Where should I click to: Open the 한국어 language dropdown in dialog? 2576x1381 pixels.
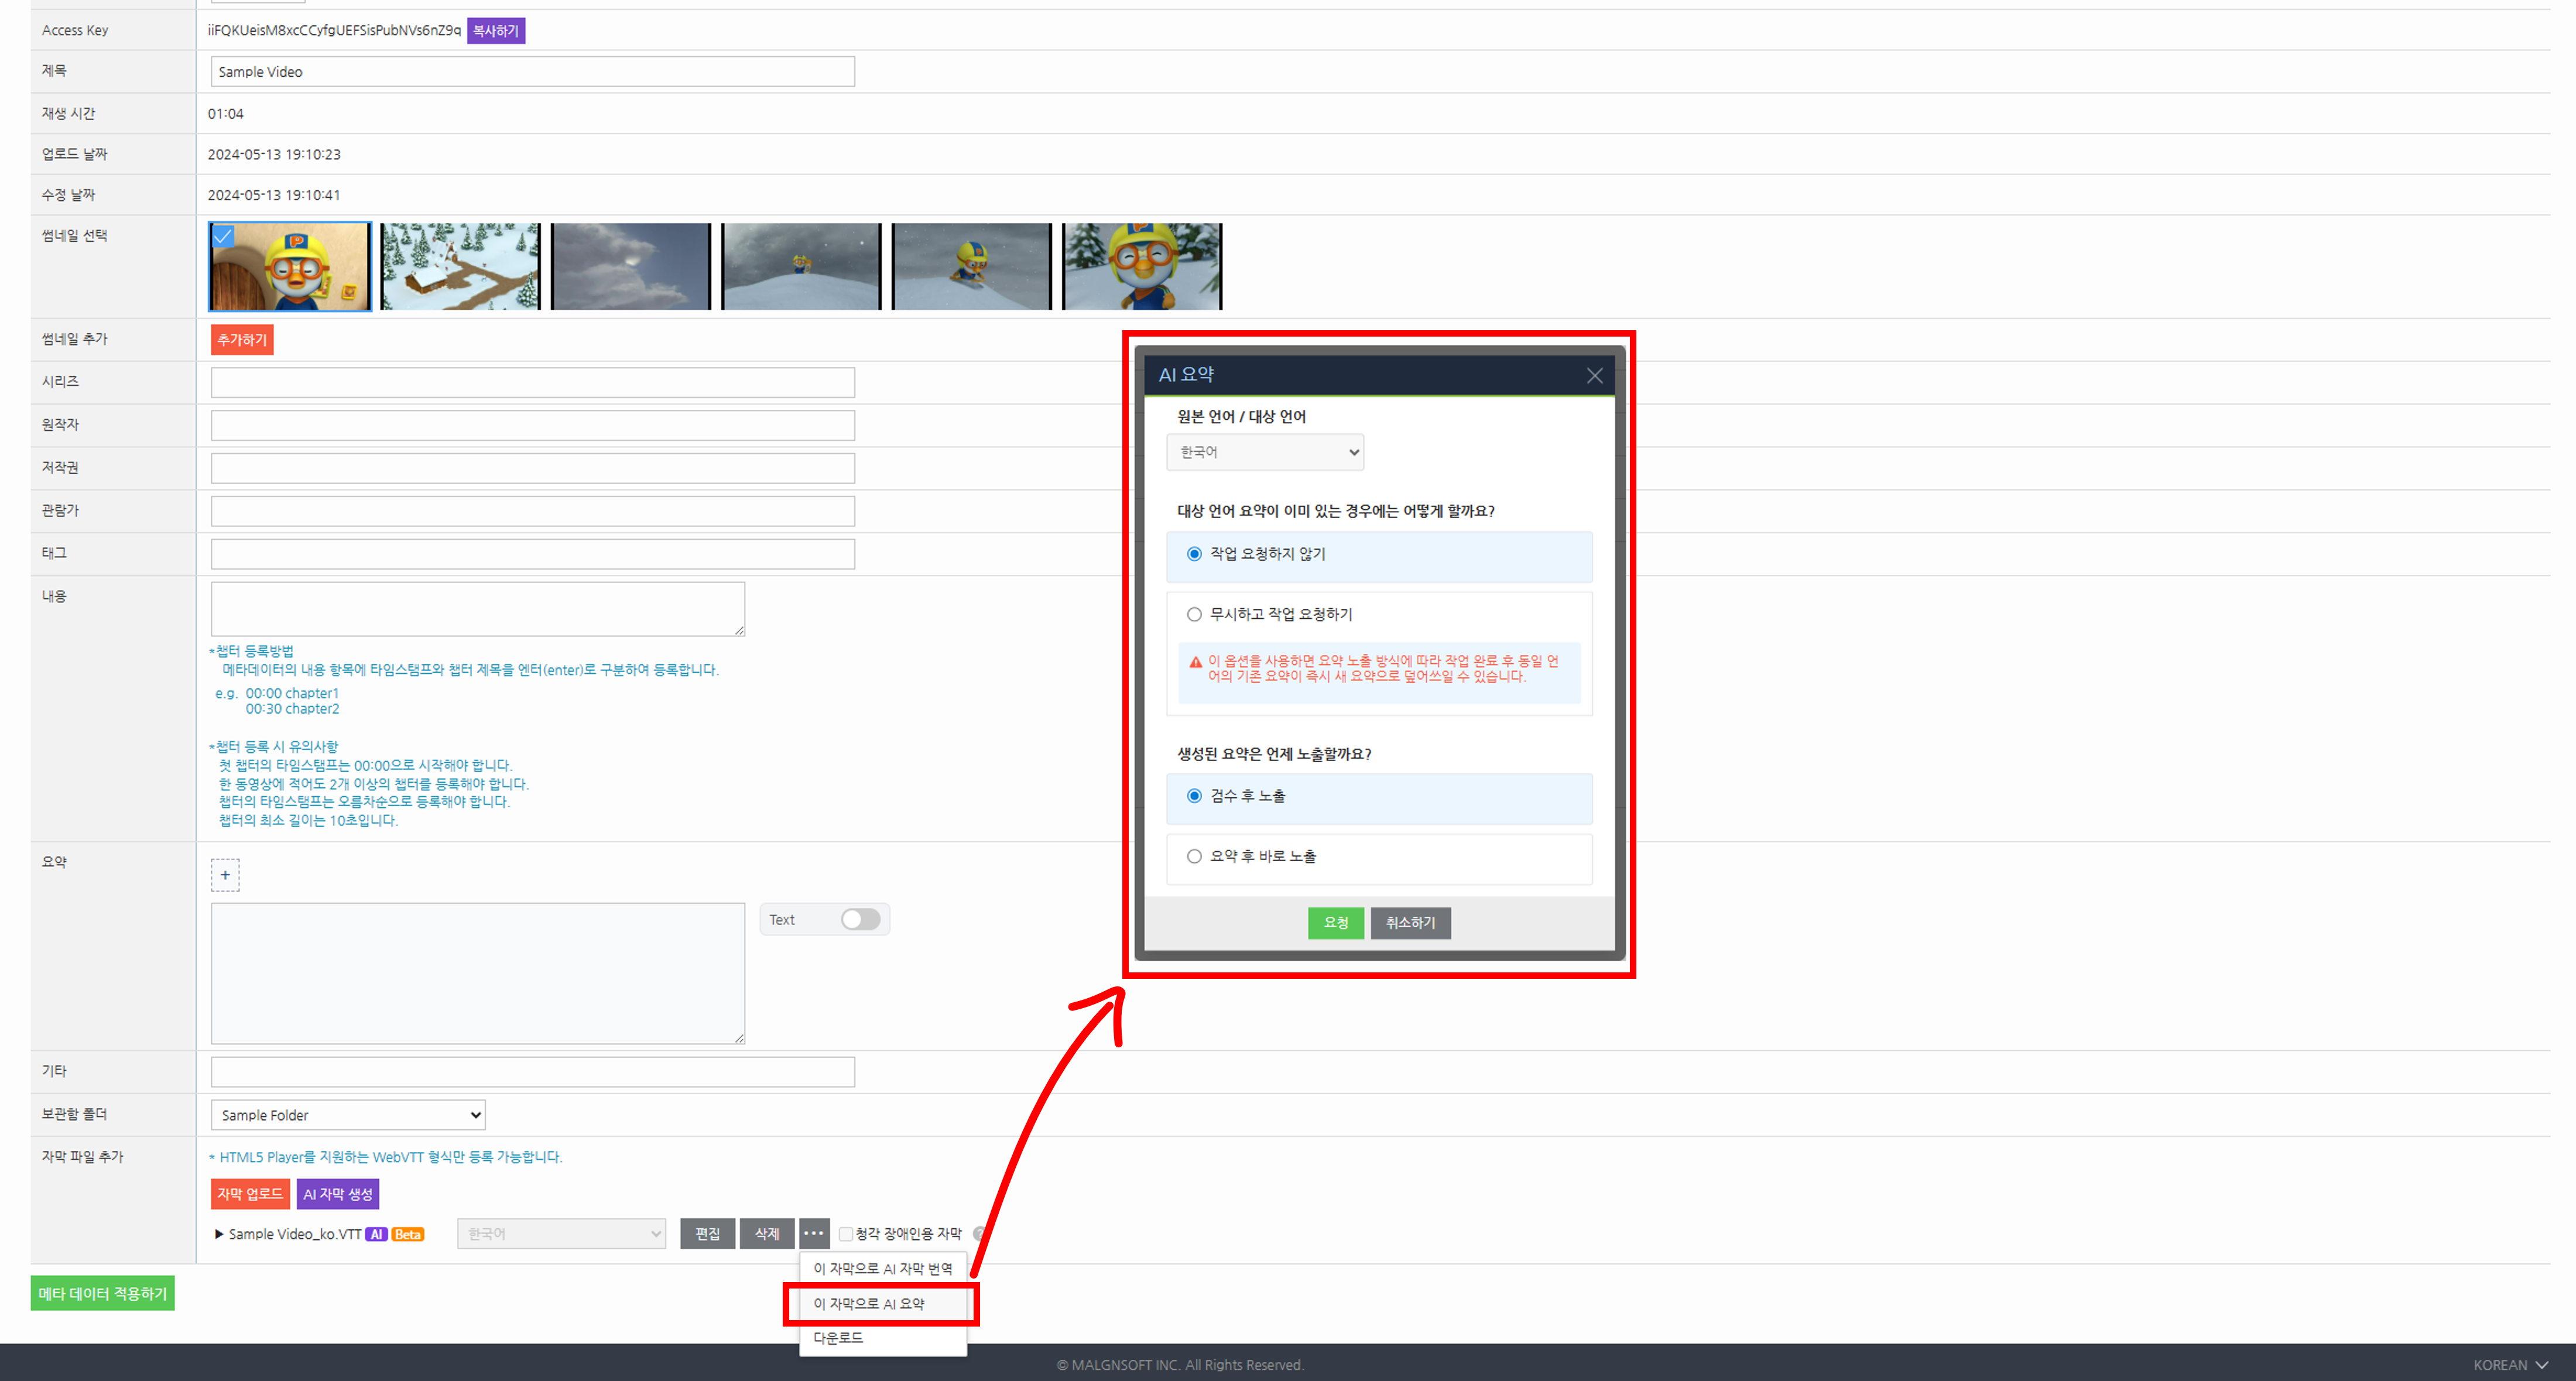click(1264, 452)
